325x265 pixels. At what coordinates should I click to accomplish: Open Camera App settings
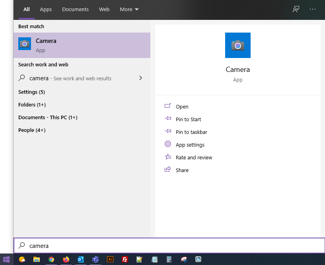point(190,145)
